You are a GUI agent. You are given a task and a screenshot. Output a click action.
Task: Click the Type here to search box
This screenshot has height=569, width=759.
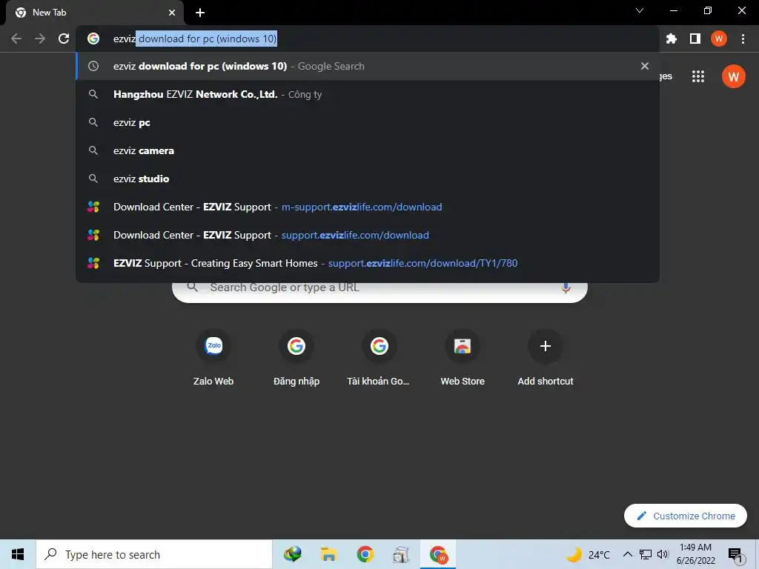(154, 554)
